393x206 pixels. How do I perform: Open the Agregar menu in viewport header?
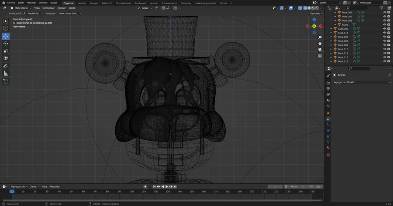pyautogui.click(x=62, y=8)
